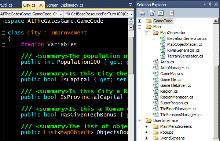Open the active files list arrow by tabs
This screenshot has width=220, height=141.
pos(130,5)
